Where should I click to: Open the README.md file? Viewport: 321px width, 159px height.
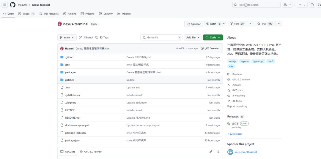pyautogui.click(x=72, y=118)
